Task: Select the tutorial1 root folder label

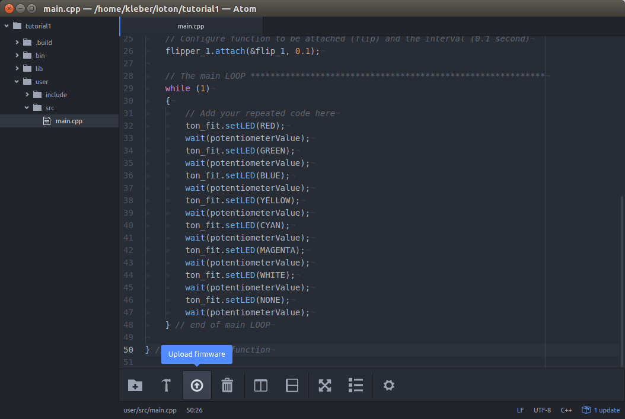Action: [x=39, y=26]
